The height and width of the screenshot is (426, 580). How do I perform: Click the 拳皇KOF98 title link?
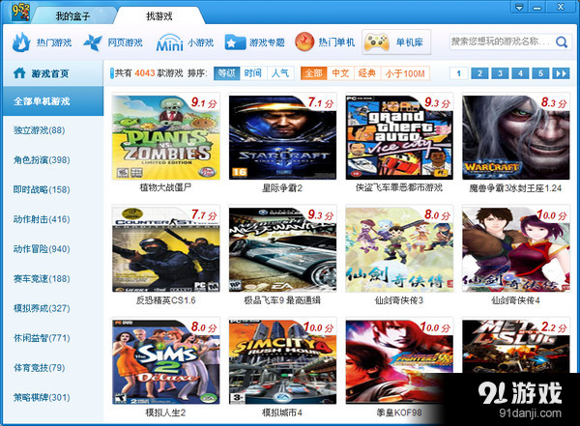click(x=398, y=412)
